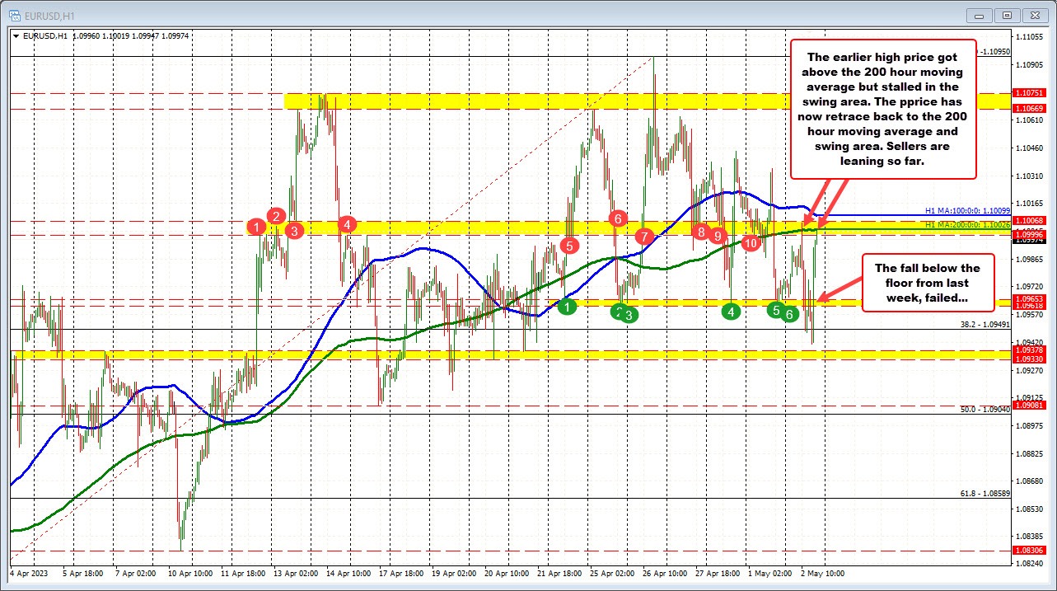The image size is (1057, 591).
Task: Select the 'fall below the floor' annotation box
Action: 928,283
